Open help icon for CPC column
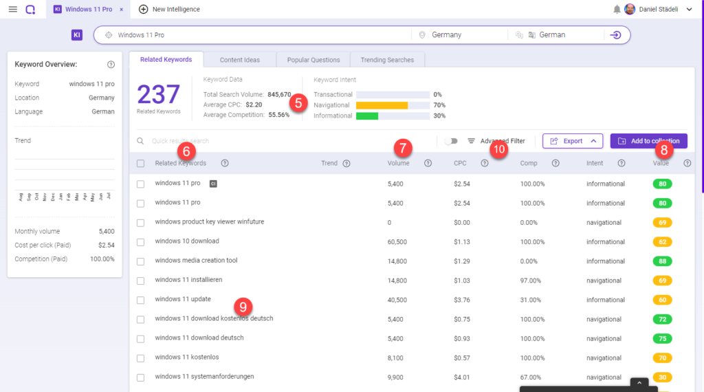This screenshot has width=704, height=392. coord(485,164)
